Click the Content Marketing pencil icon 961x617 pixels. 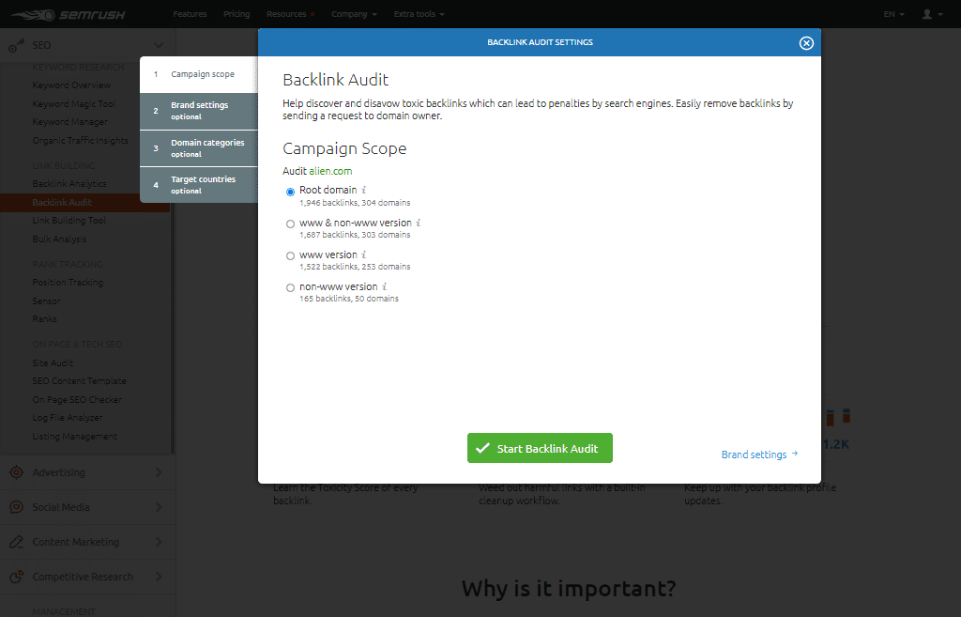point(18,542)
